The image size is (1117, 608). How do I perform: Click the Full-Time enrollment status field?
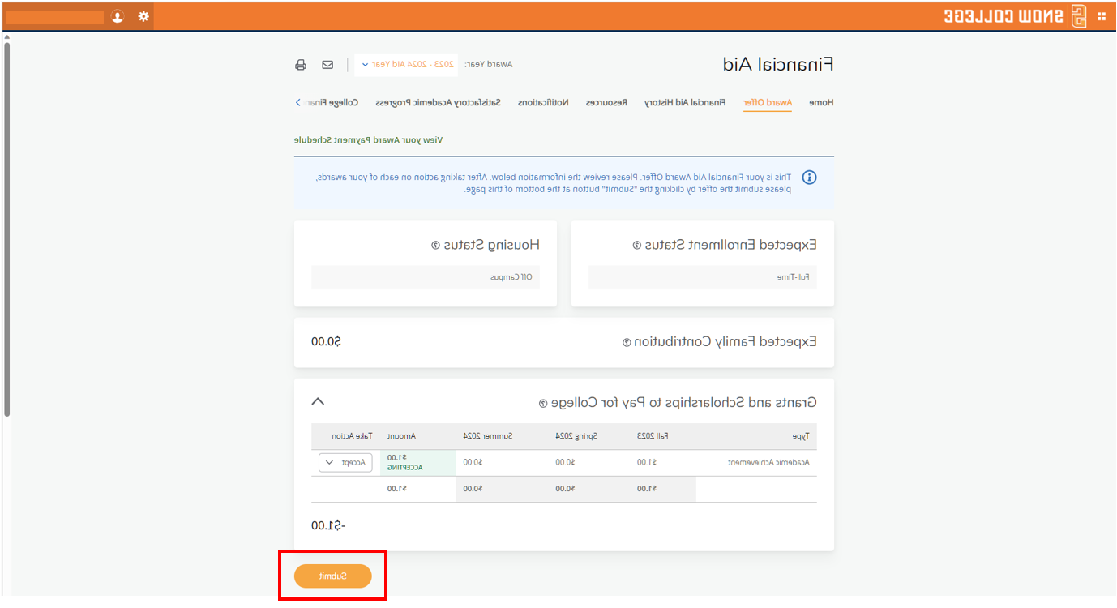click(703, 277)
